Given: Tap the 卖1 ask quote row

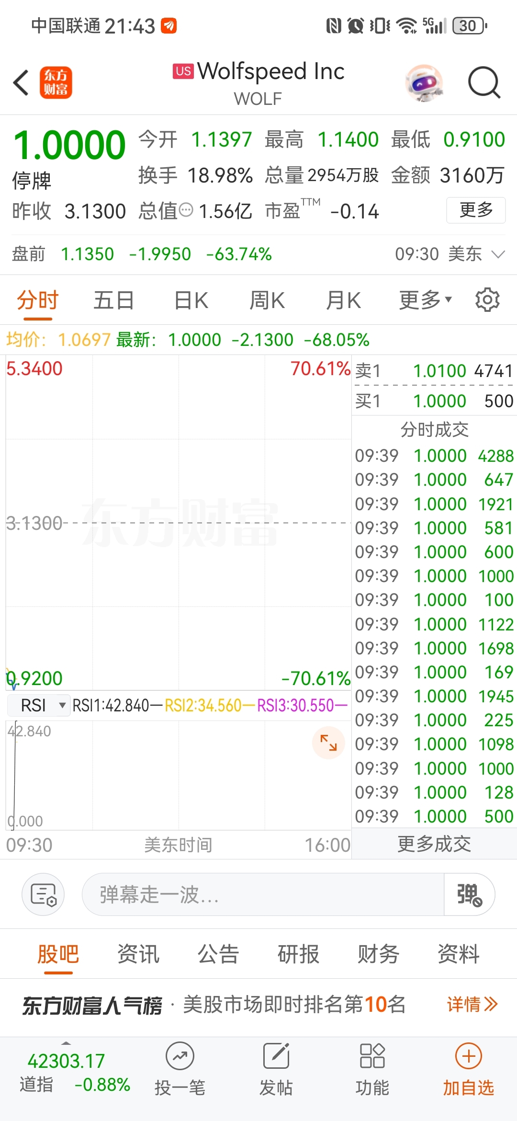Looking at the screenshot, I should (x=434, y=371).
